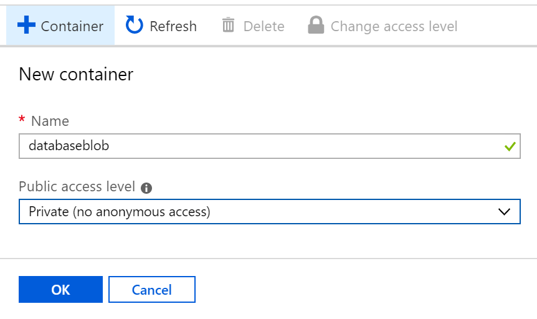Click the padlock access level icon

tap(316, 26)
